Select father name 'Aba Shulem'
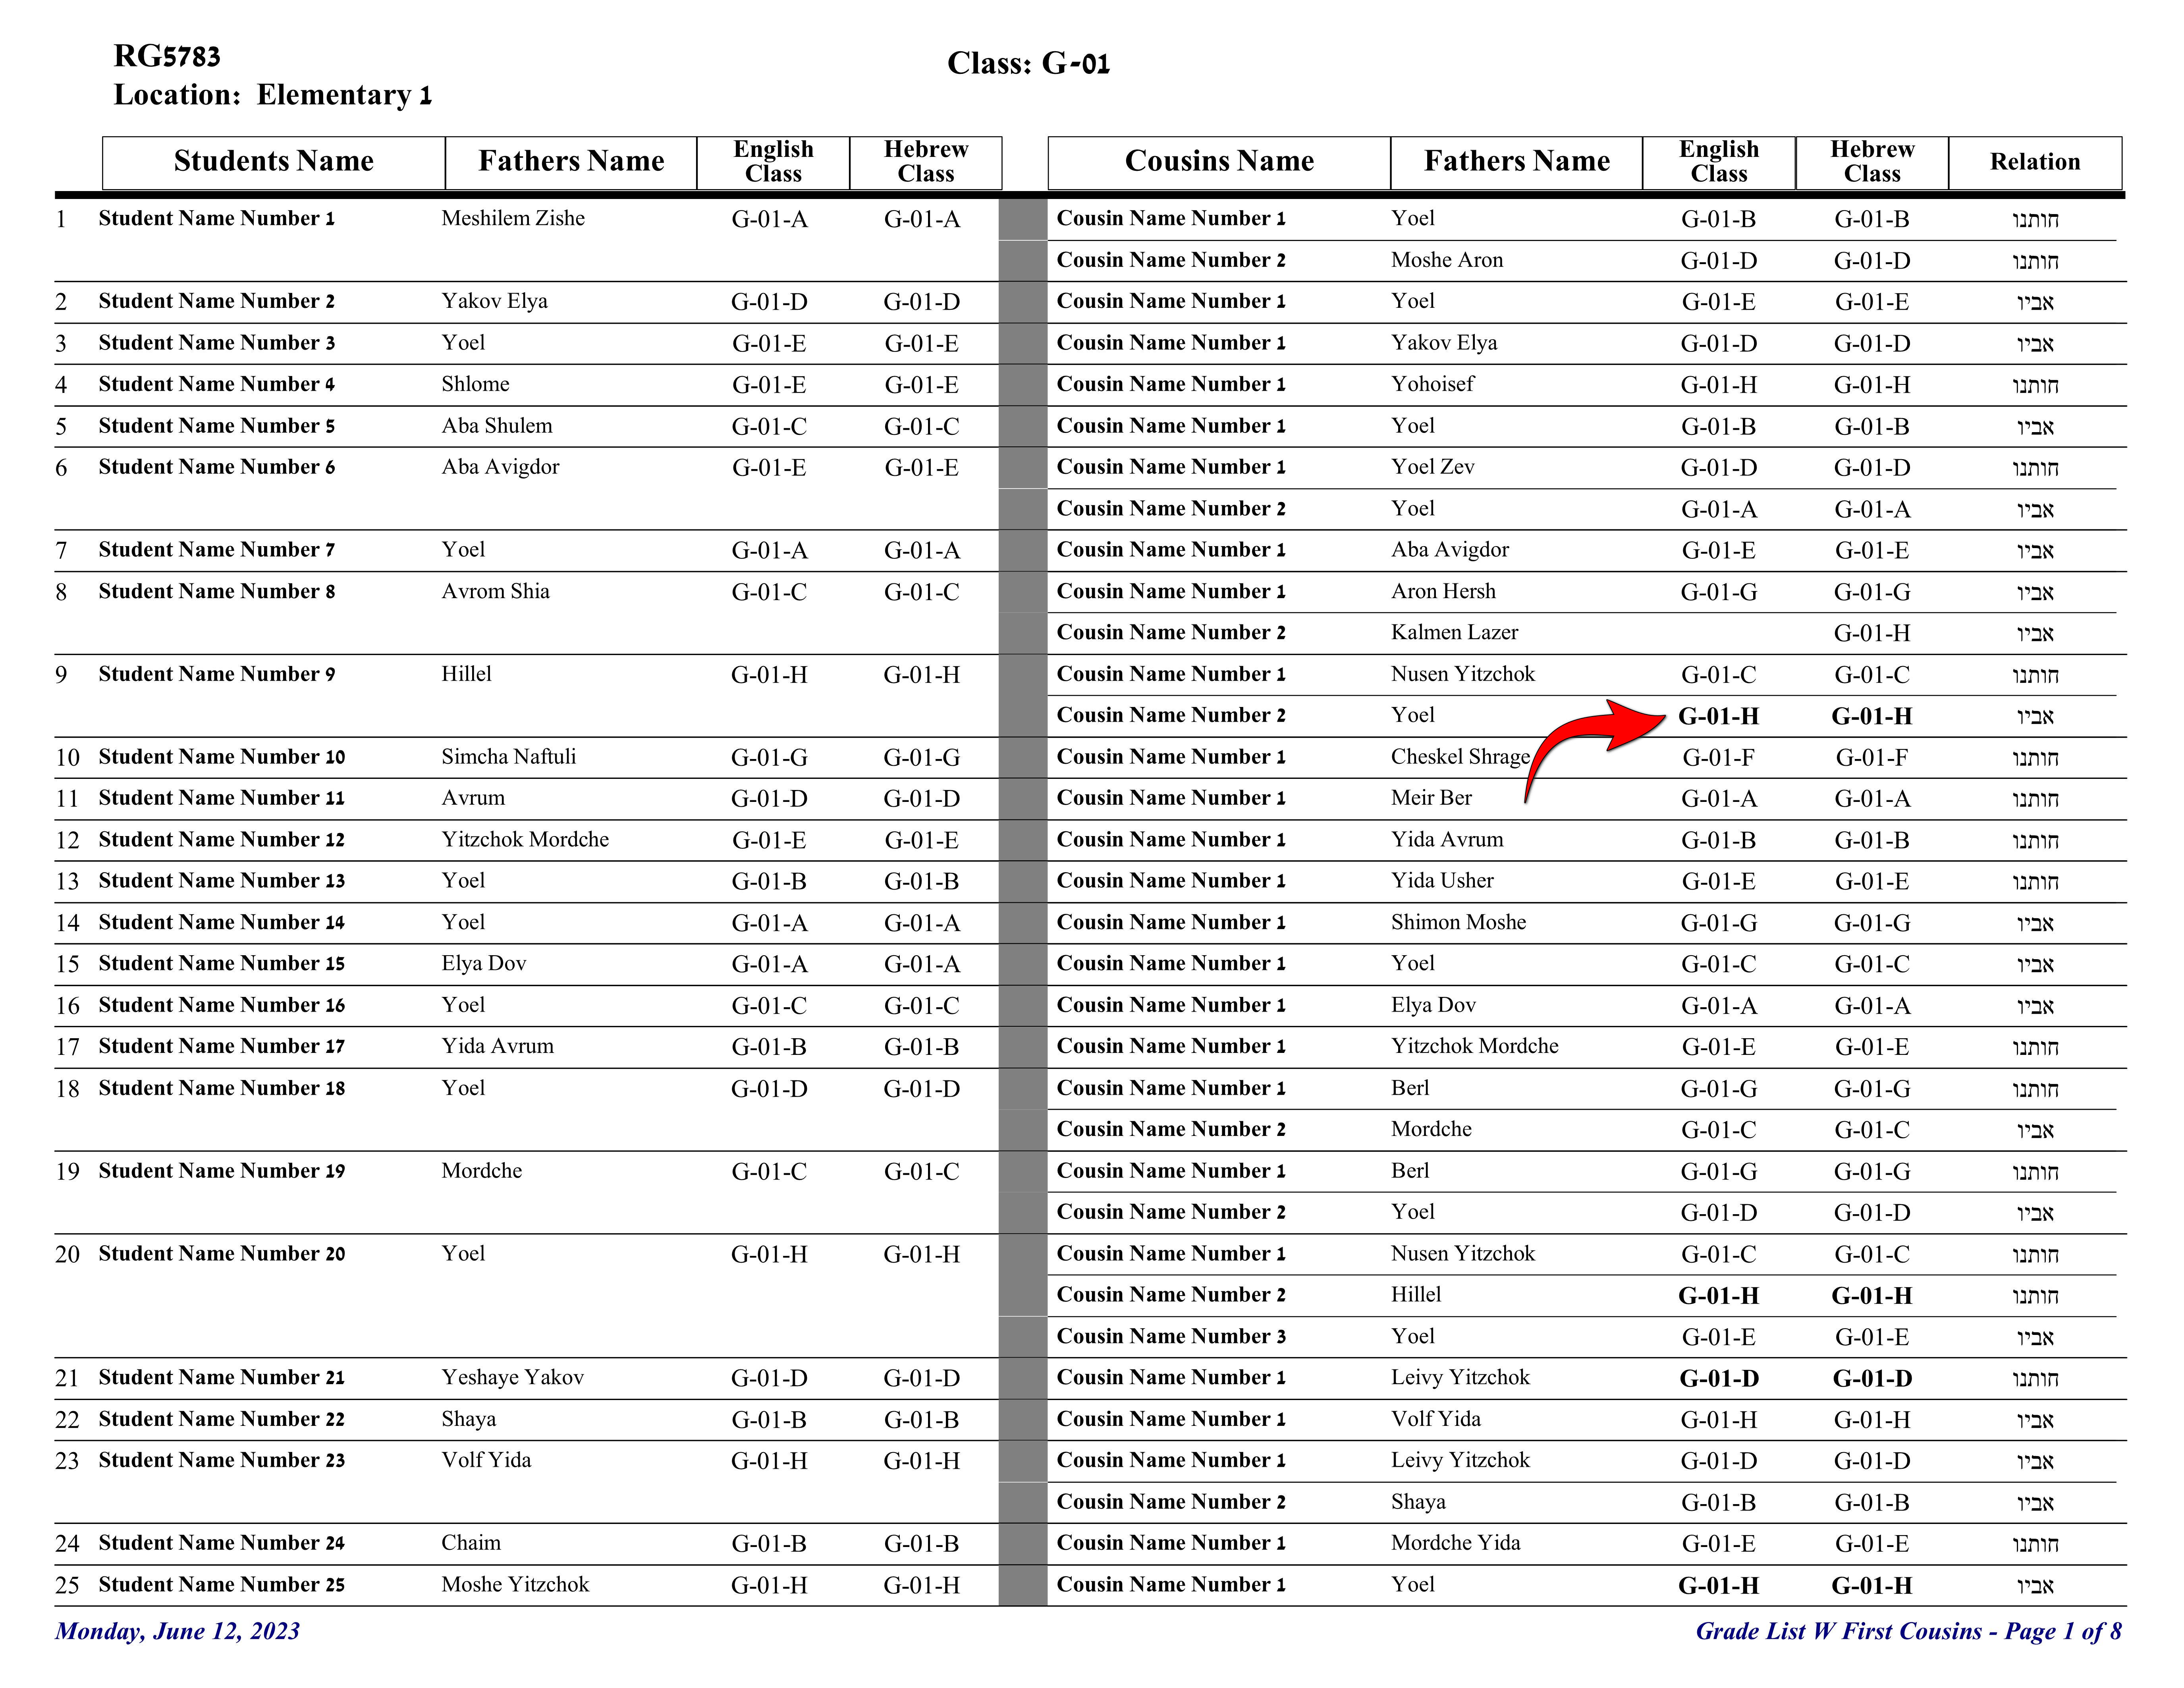The image size is (2184, 1688). [x=497, y=426]
